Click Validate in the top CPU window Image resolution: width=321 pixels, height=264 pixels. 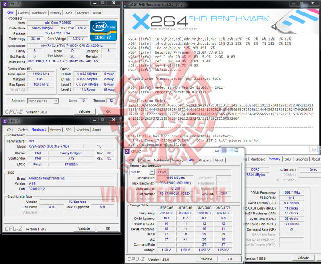coord(84,111)
